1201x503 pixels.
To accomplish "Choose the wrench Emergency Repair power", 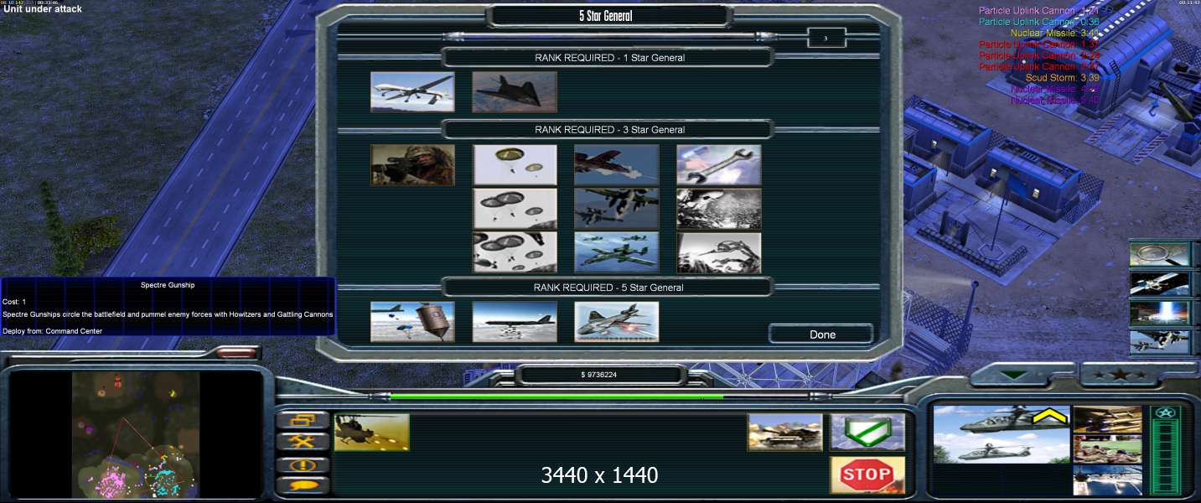I will (x=719, y=165).
